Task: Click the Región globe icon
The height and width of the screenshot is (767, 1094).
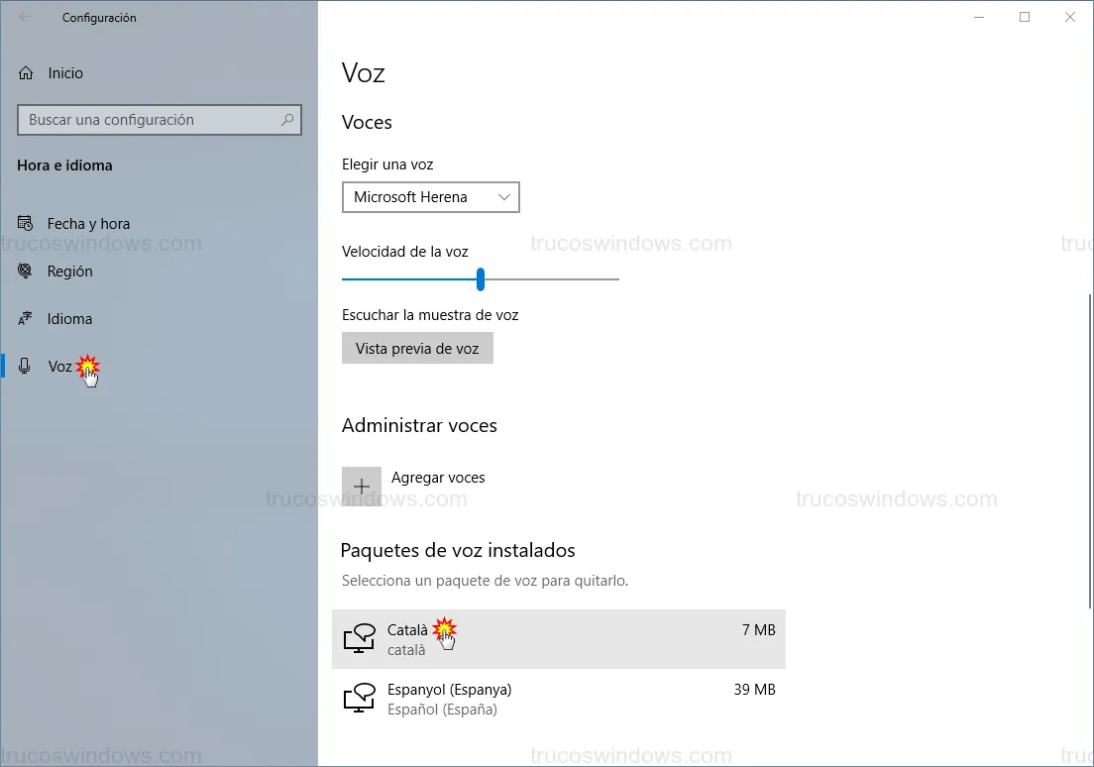Action: [27, 272]
